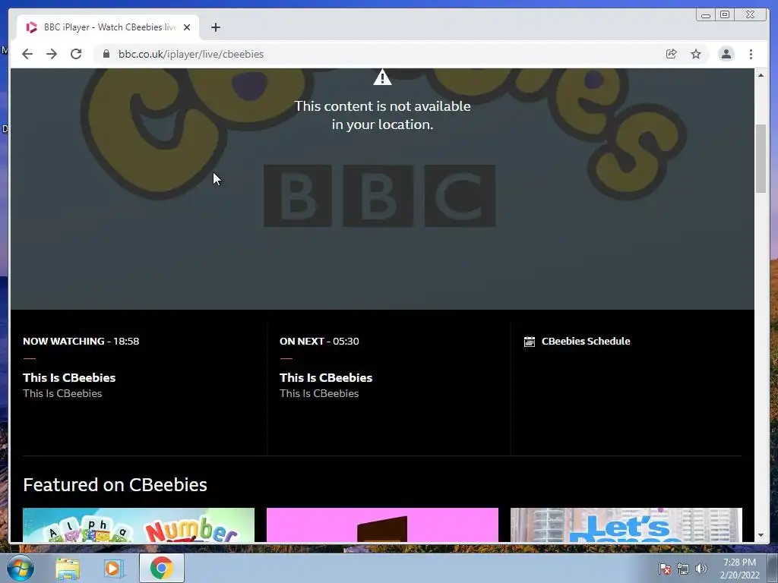Click the NOW WATCHING - 18:58 label

81,341
